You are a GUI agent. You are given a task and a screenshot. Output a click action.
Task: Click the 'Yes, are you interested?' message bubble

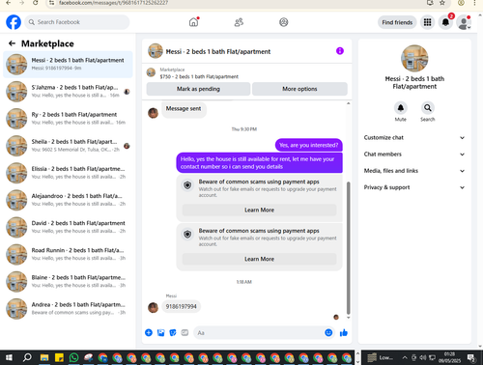coord(309,145)
